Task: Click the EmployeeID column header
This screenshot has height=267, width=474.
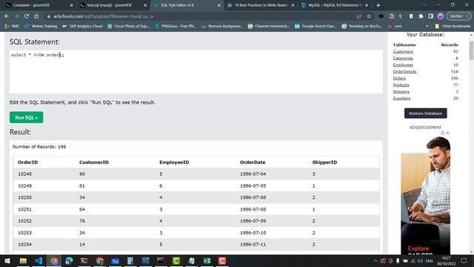Action: click(x=174, y=162)
